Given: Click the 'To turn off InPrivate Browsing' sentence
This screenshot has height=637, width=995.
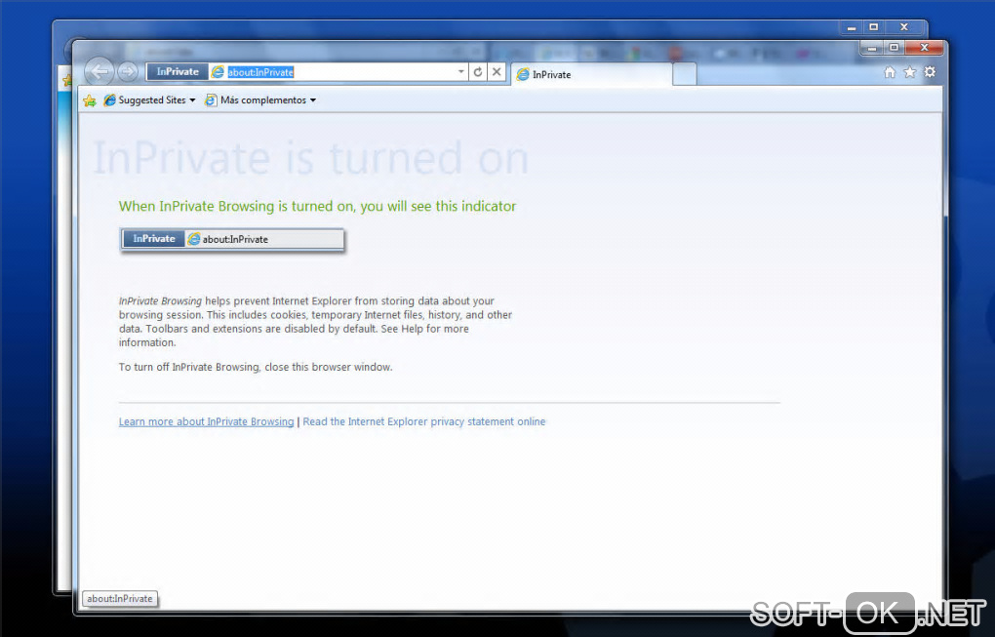Looking at the screenshot, I should [256, 368].
